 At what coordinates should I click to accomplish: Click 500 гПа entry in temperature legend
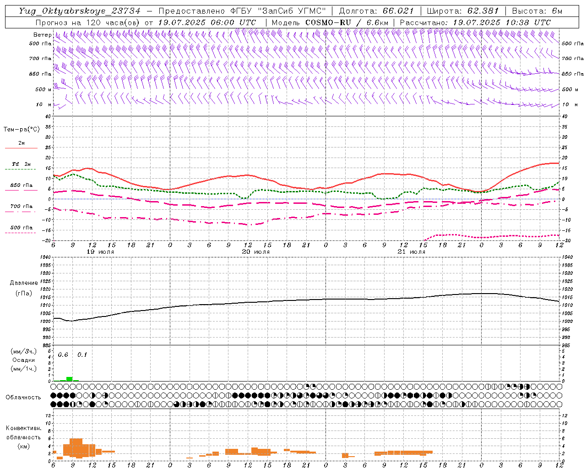click(22, 228)
